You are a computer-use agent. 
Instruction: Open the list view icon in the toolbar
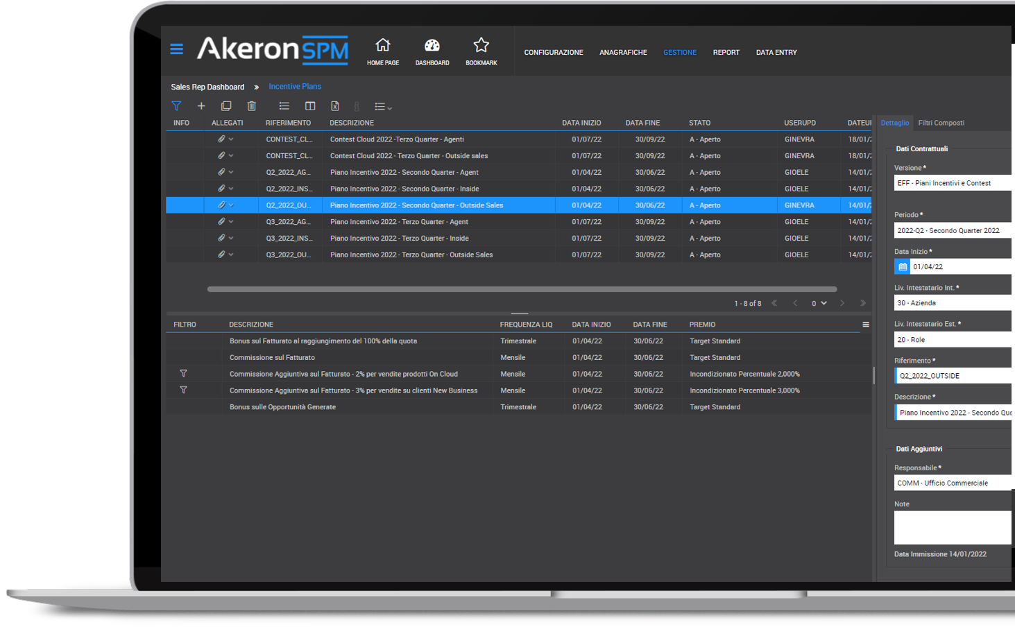pyautogui.click(x=284, y=105)
